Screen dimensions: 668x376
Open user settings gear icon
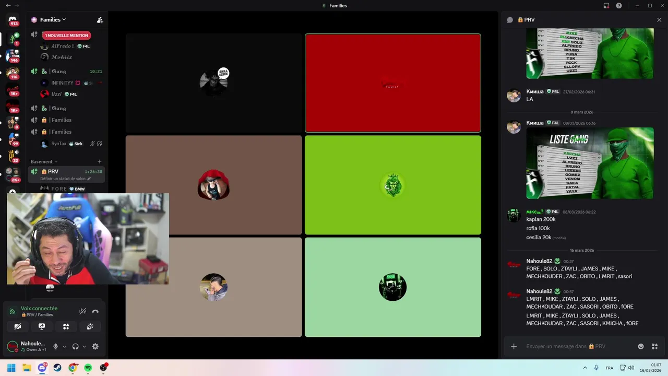(95, 346)
